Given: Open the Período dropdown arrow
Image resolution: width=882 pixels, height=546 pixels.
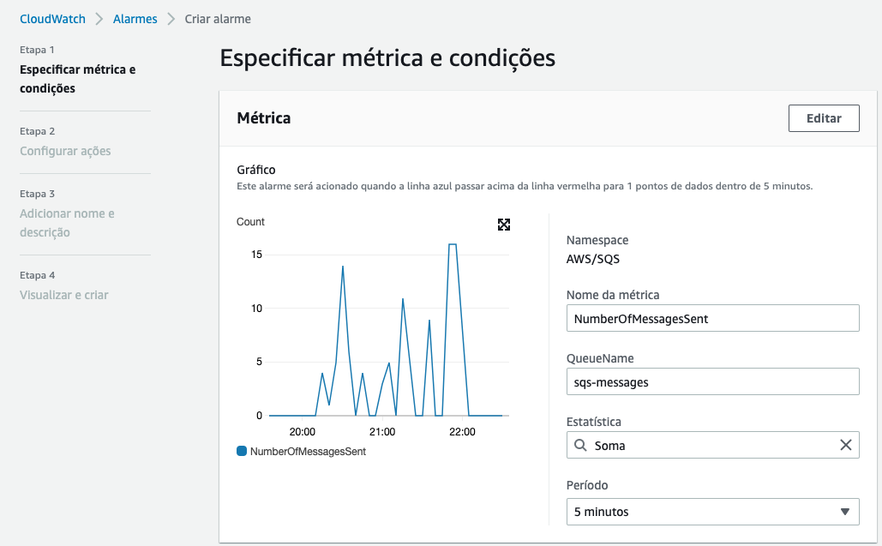Looking at the screenshot, I should tap(845, 512).
